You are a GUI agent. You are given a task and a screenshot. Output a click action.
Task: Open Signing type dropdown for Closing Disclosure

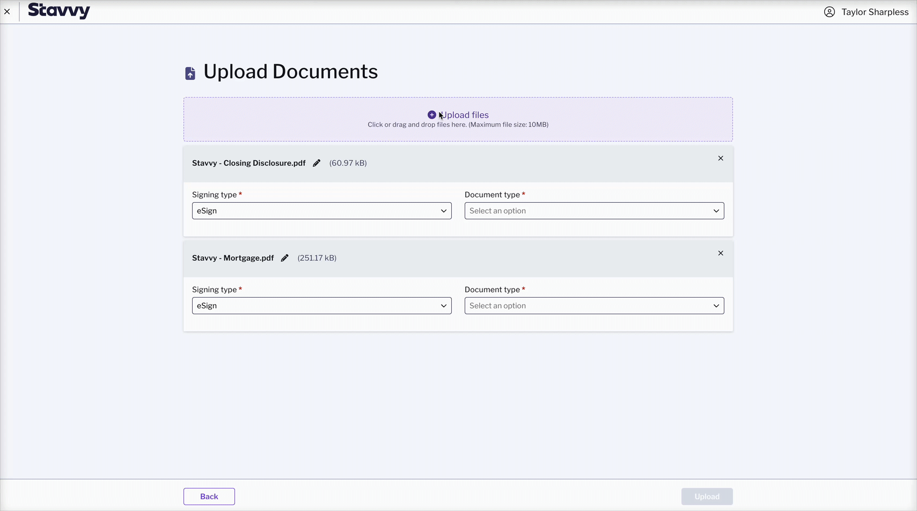pos(322,211)
